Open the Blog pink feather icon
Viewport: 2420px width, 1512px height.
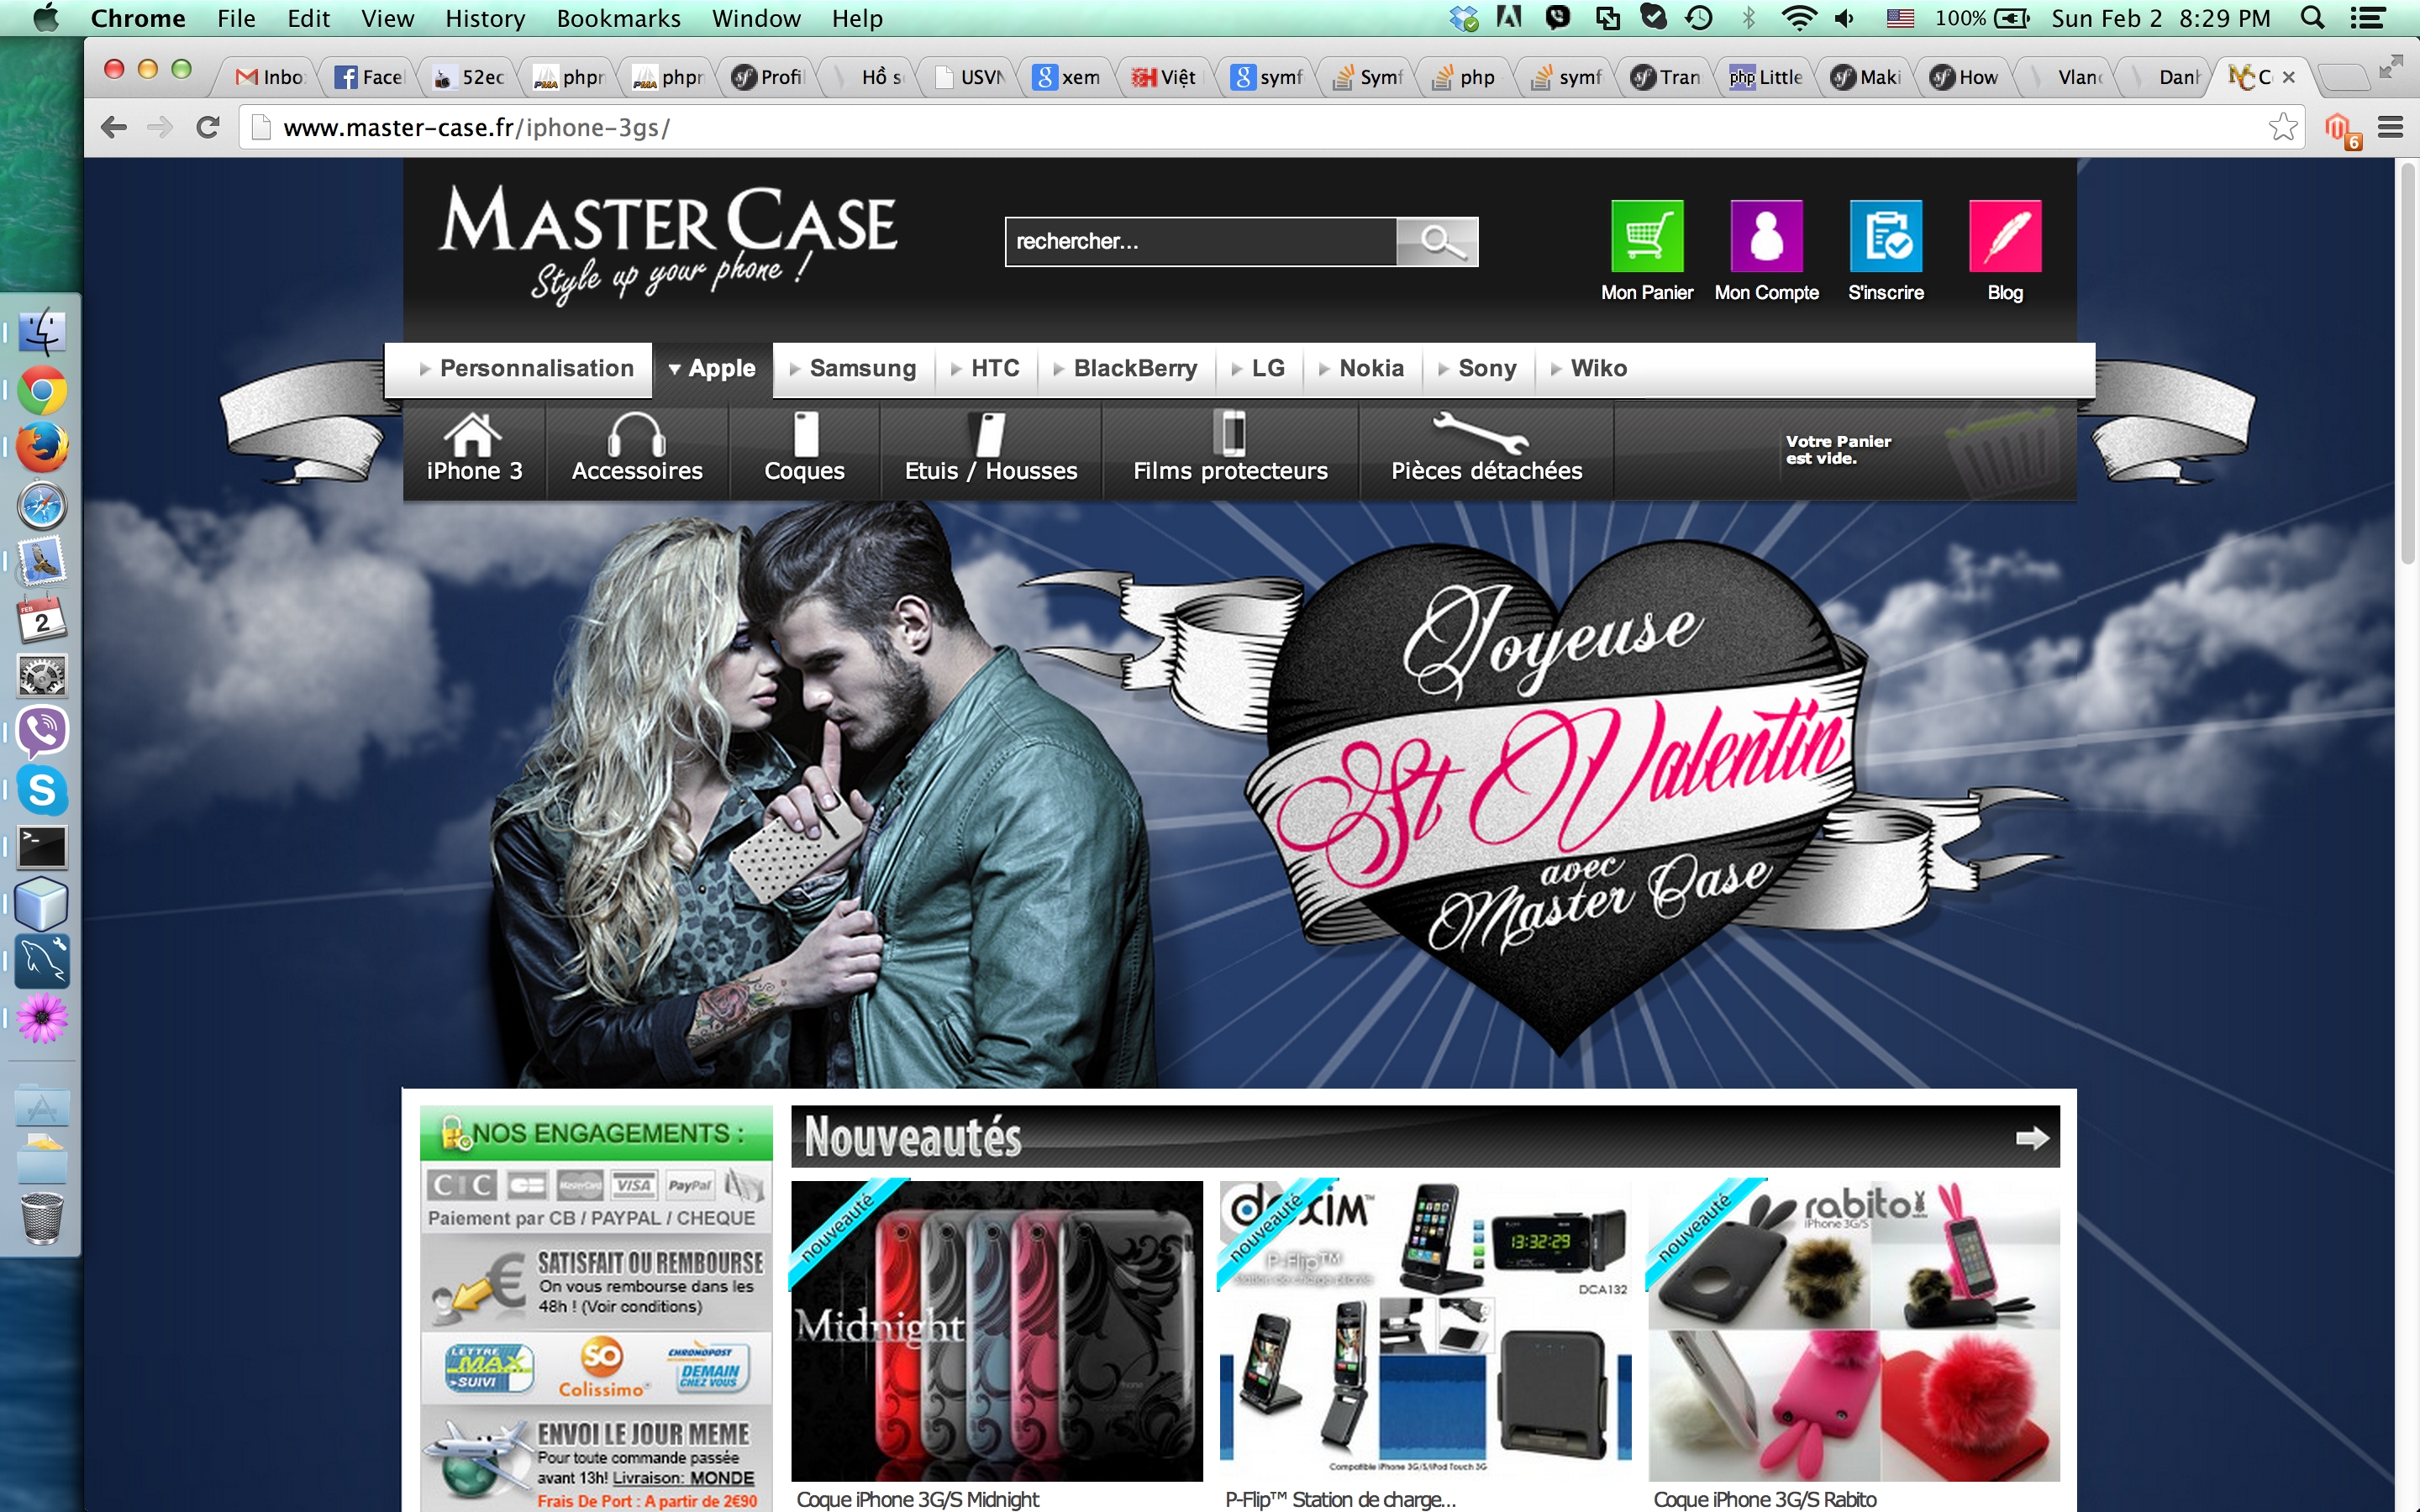point(2005,236)
